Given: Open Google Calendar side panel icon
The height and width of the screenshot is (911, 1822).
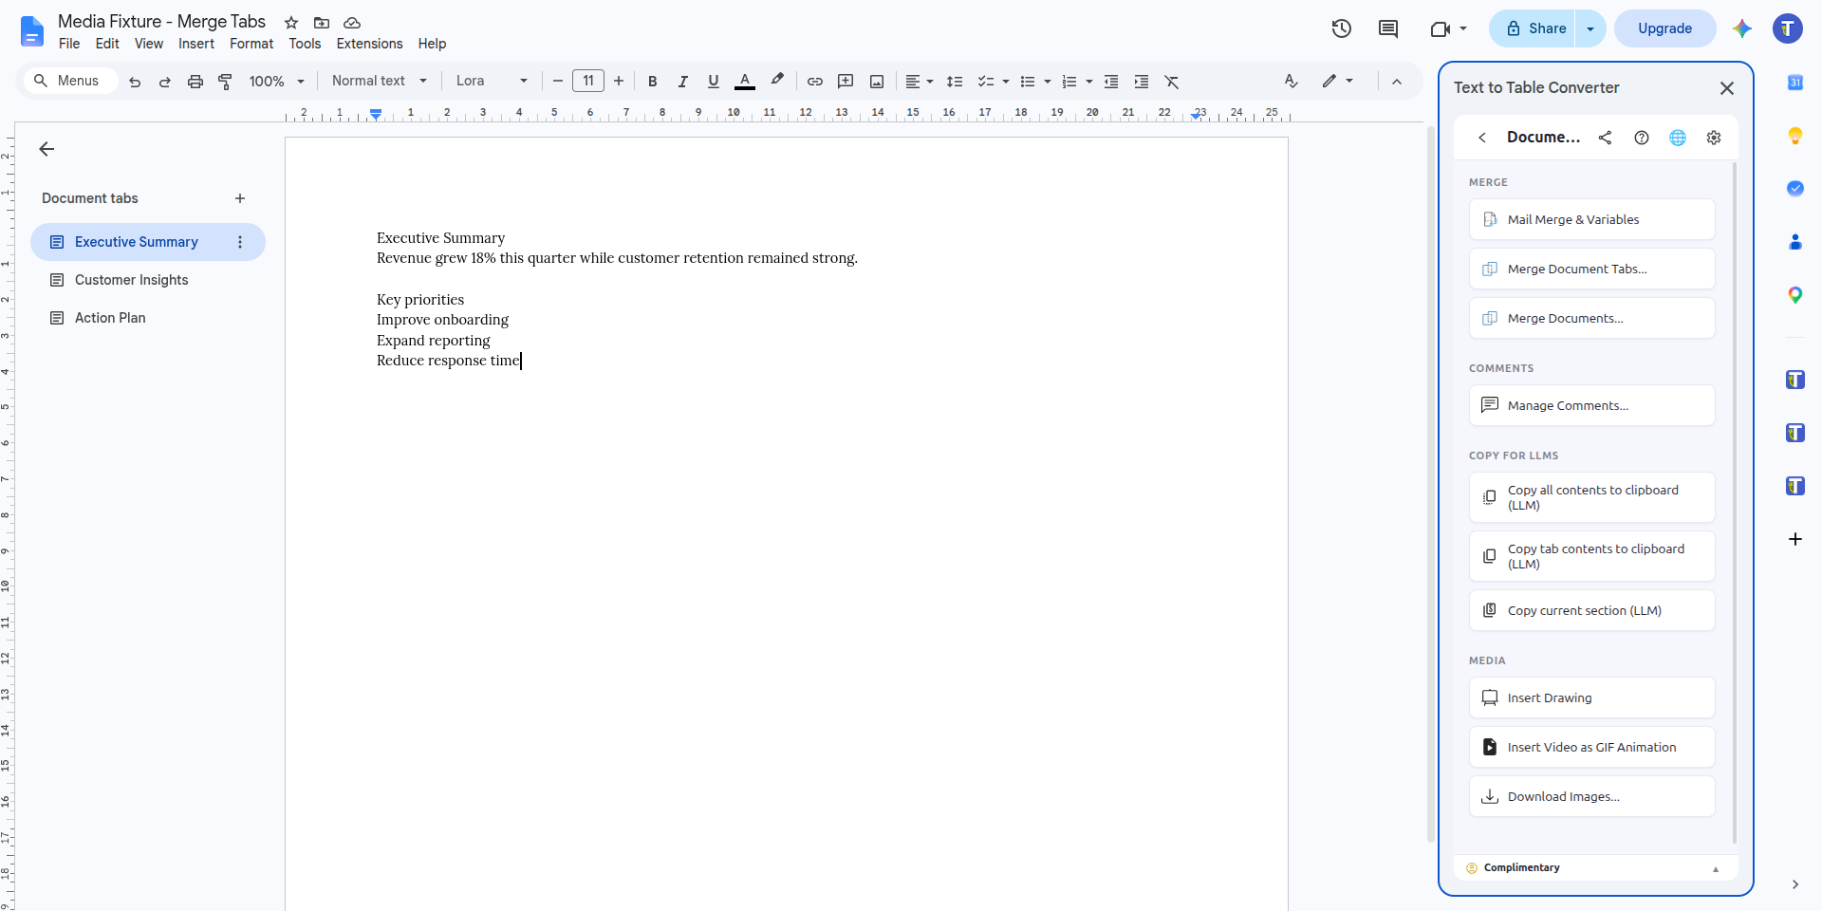Looking at the screenshot, I should [x=1794, y=83].
